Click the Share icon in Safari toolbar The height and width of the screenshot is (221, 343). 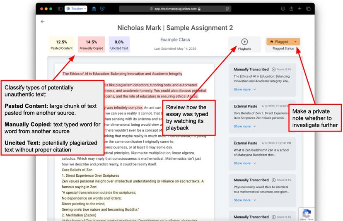pos(291,9)
